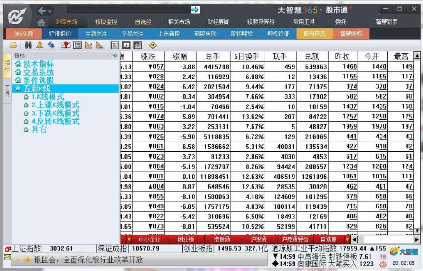
Task: Select the row with 总手 11898451
Action: coord(267,177)
